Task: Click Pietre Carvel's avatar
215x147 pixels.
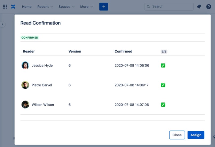Action: point(25,85)
